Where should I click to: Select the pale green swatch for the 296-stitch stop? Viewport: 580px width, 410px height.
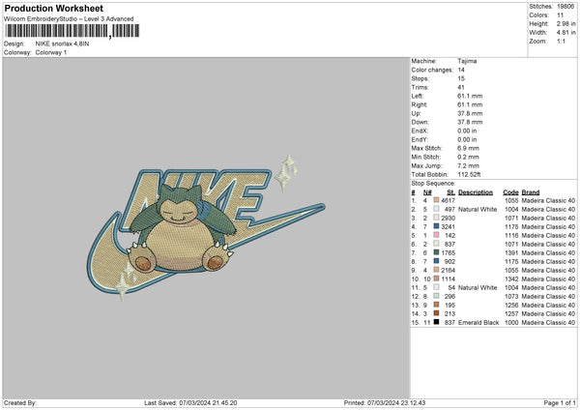click(x=437, y=296)
